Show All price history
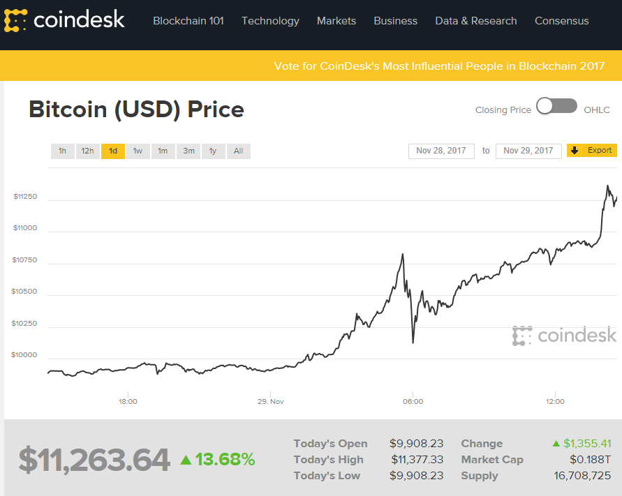The image size is (622, 496). (238, 151)
